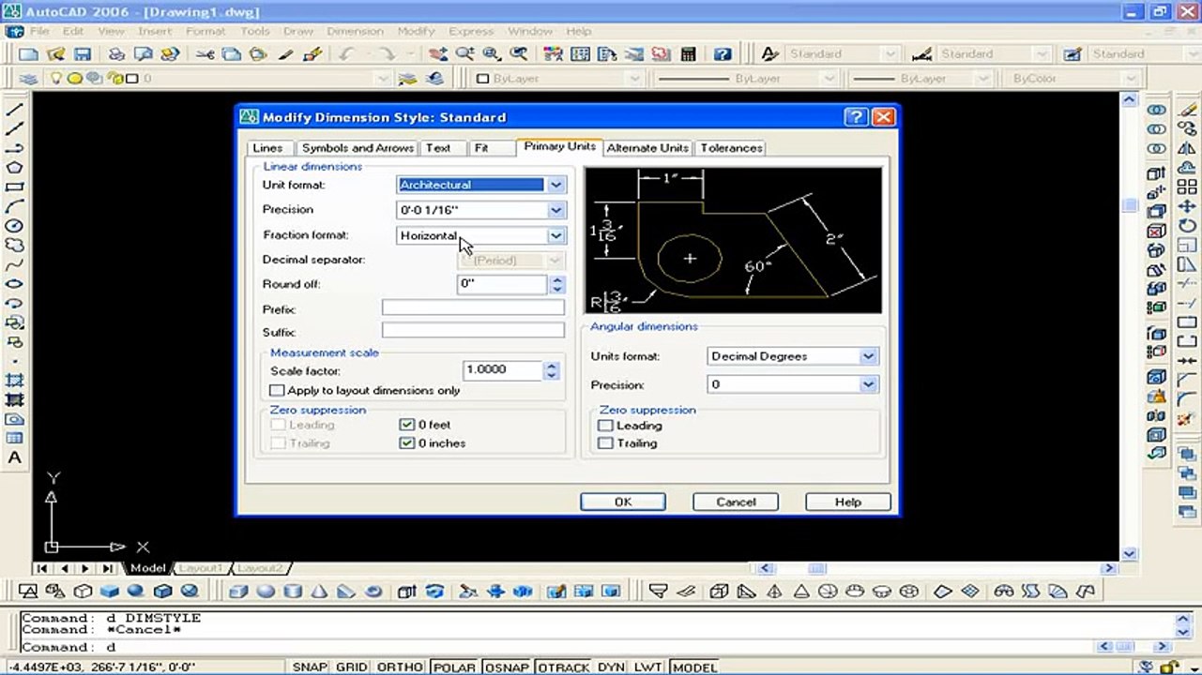Switch to the Alternate Units tab
This screenshot has height=675, width=1202.
[647, 148]
